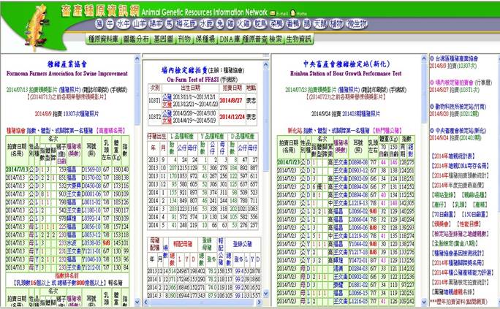Select the 雞 (chicken) species button
The height and width of the screenshot is (309, 500).
pyautogui.click(x=230, y=24)
